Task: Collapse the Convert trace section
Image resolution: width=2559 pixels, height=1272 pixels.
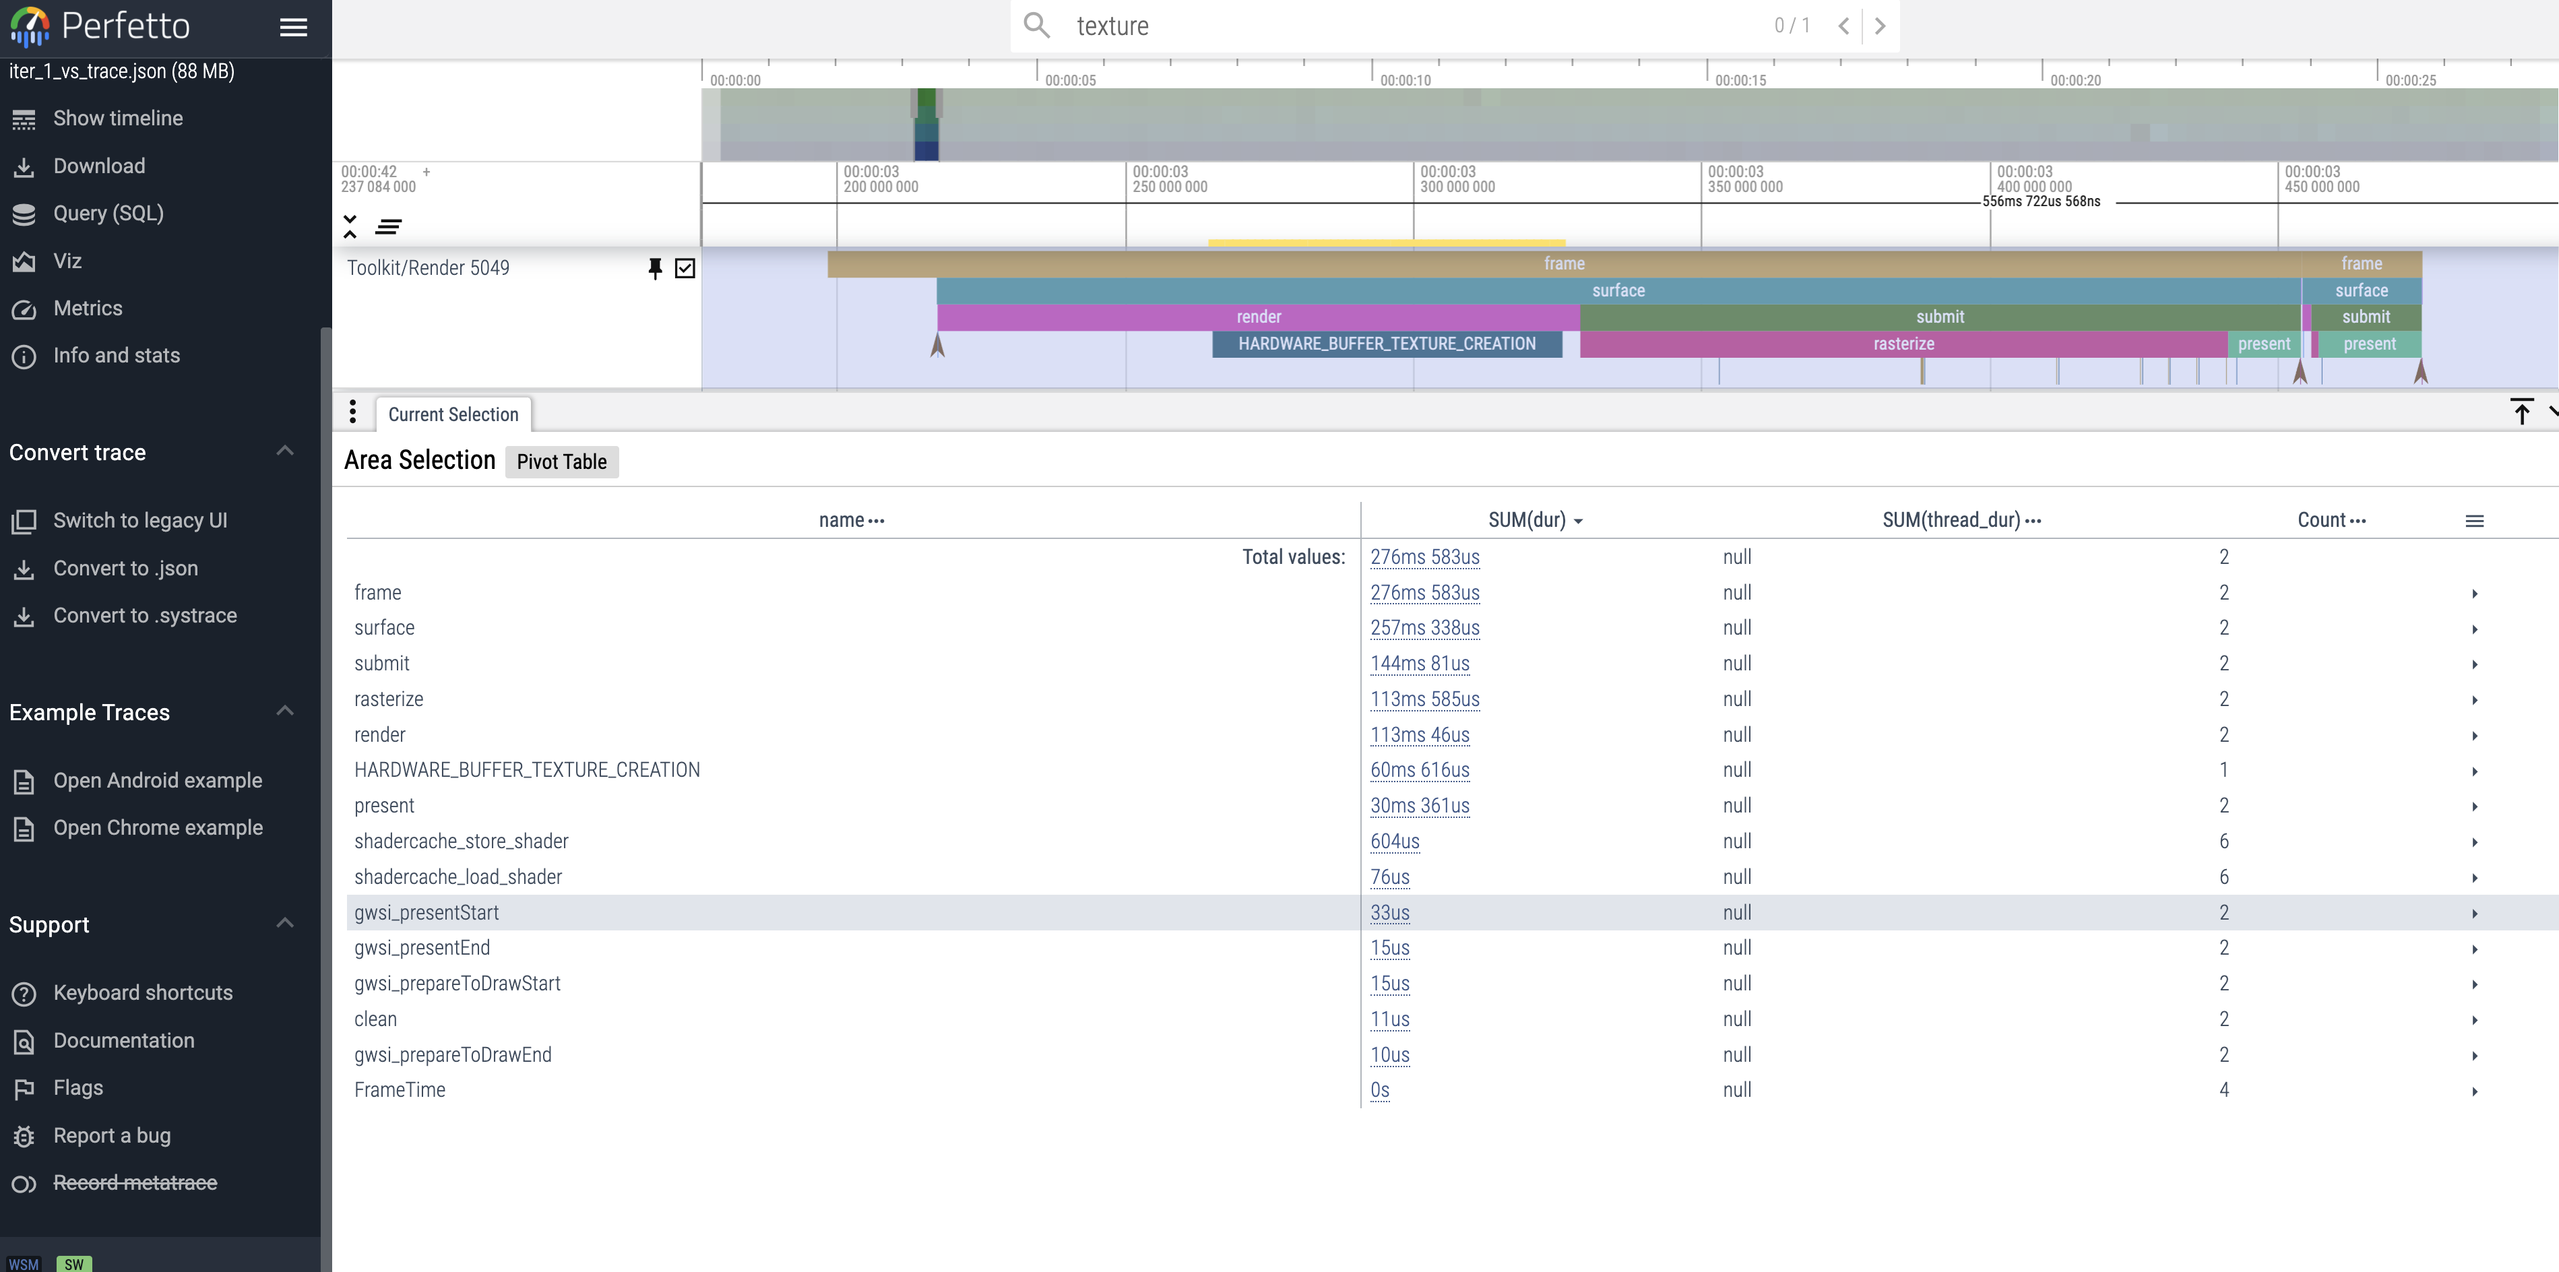Action: [x=285, y=451]
